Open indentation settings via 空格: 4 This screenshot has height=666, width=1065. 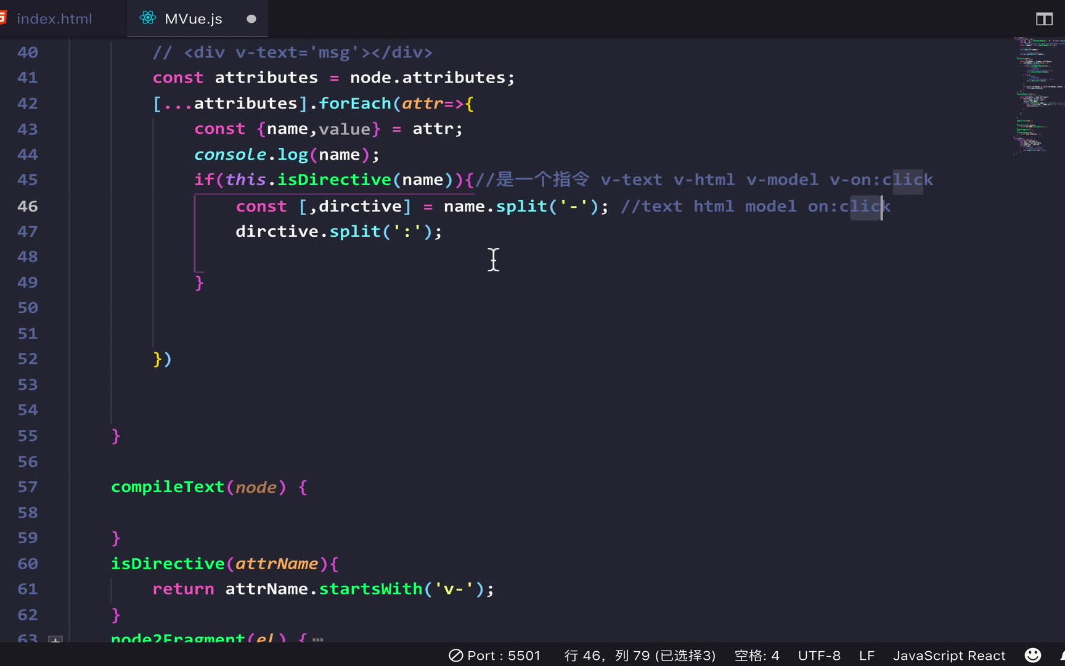pos(757,655)
